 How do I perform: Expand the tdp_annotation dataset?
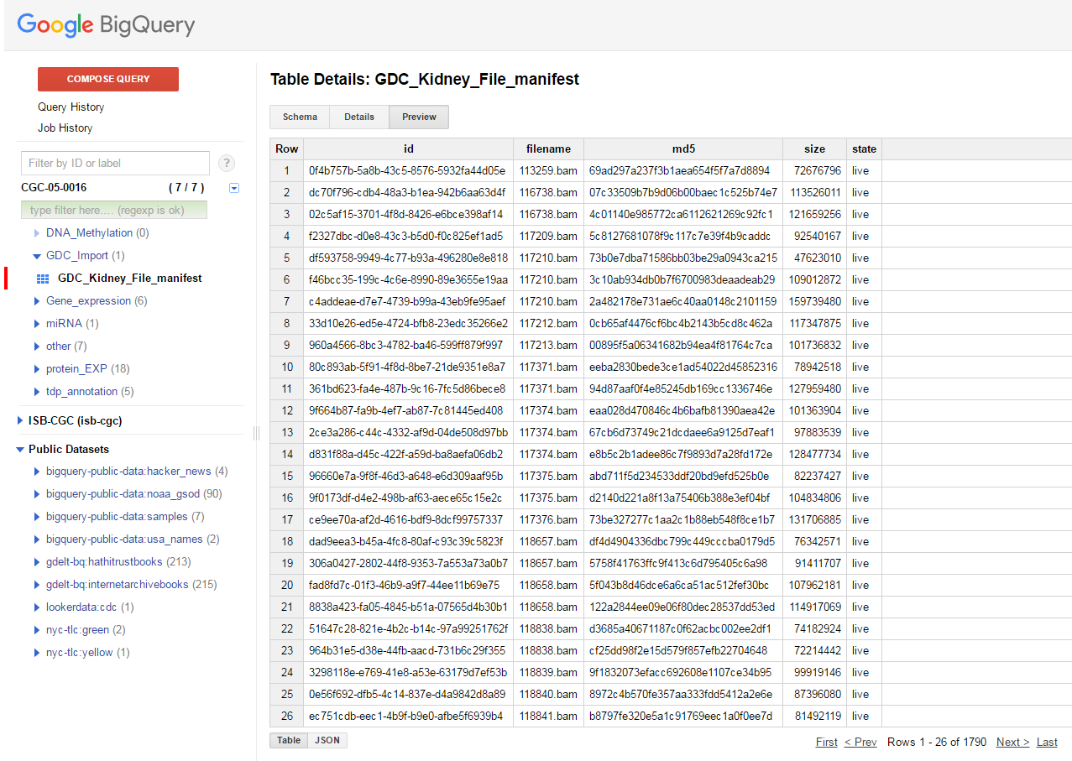(37, 392)
